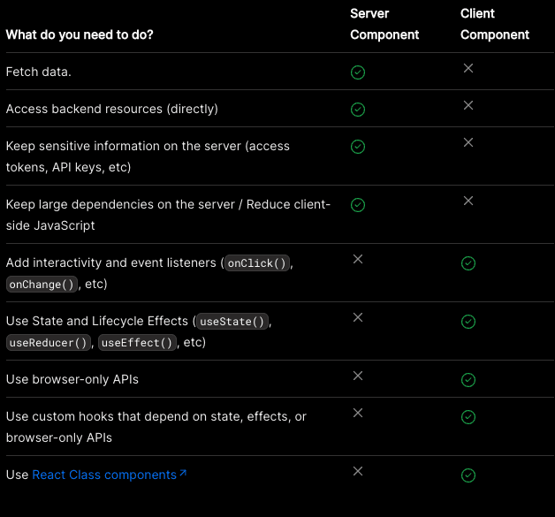Click the external arrow beside React Class components
555x517 pixels.
[183, 474]
